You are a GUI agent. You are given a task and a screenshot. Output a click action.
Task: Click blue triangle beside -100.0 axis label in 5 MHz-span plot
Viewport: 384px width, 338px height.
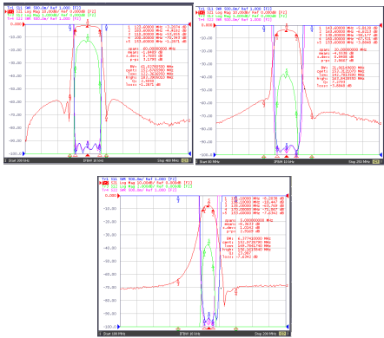(x=119, y=327)
